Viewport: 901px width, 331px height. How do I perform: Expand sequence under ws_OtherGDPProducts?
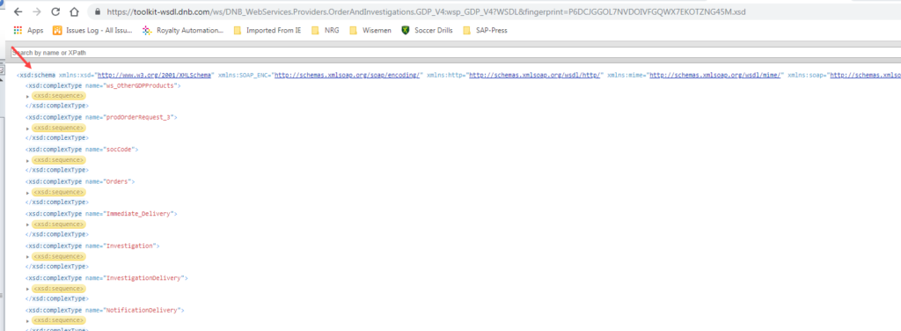pos(27,97)
